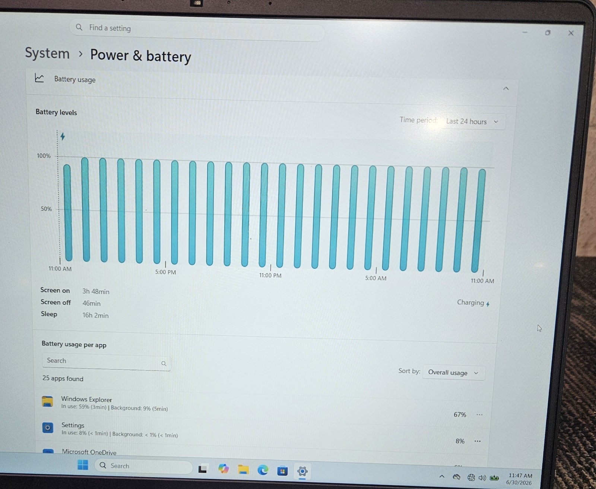Launch Microsoft Edge from the taskbar
The image size is (596, 489).
[263, 470]
